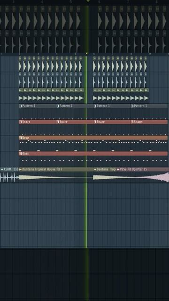Open the KSHMR audio clip menu icon
169x301 pixels.
coord(2,169)
